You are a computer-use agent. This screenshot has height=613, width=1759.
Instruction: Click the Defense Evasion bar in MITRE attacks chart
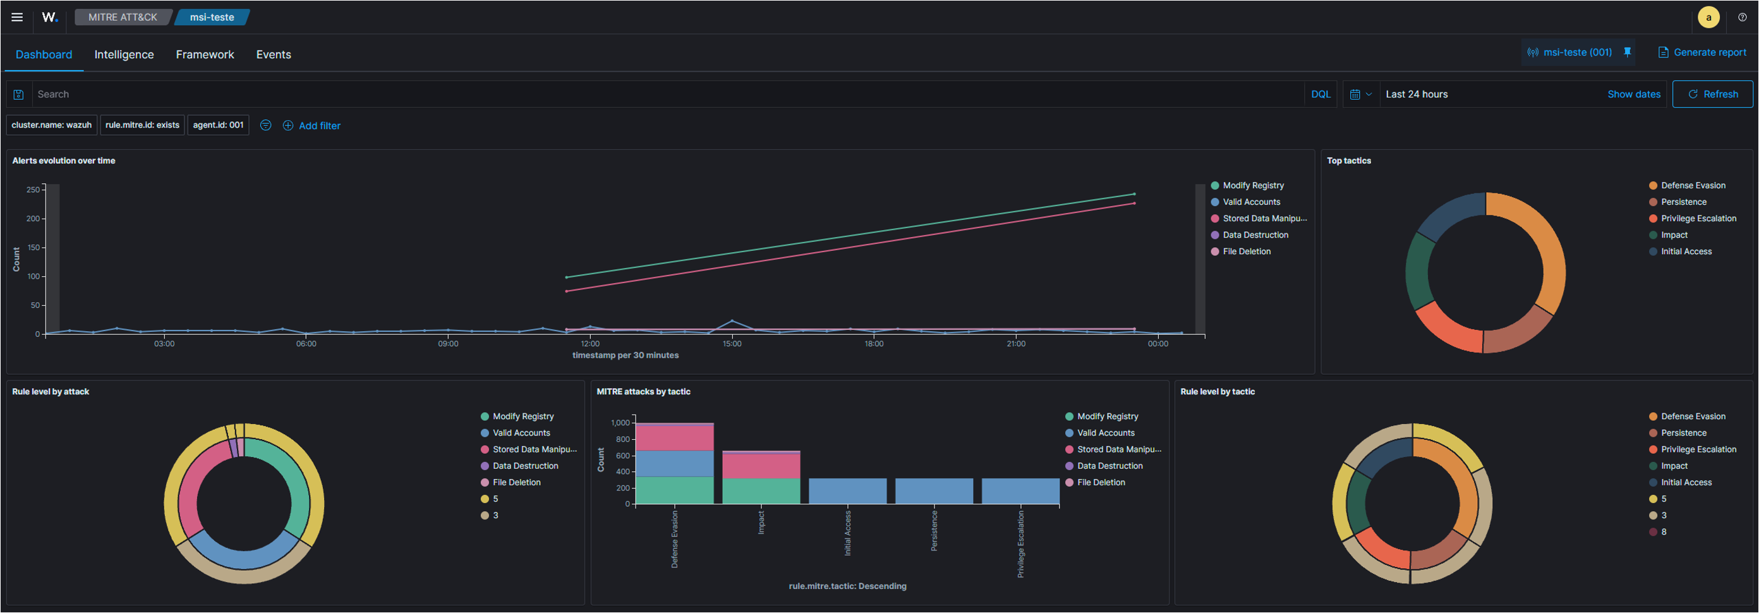pyautogui.click(x=675, y=464)
